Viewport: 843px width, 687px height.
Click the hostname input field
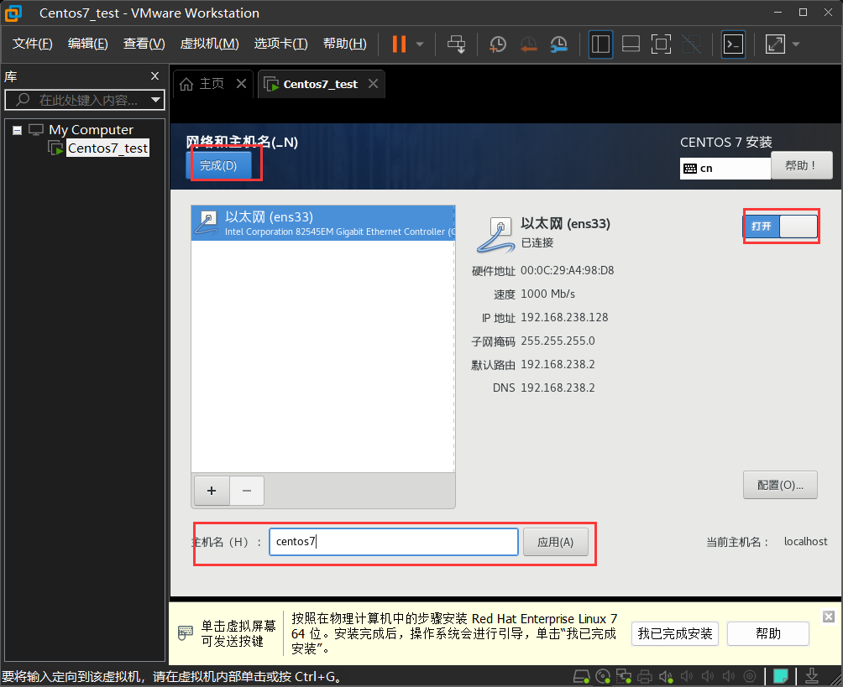pyautogui.click(x=393, y=542)
